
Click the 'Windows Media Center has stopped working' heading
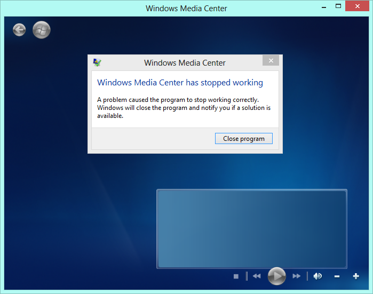coord(180,83)
